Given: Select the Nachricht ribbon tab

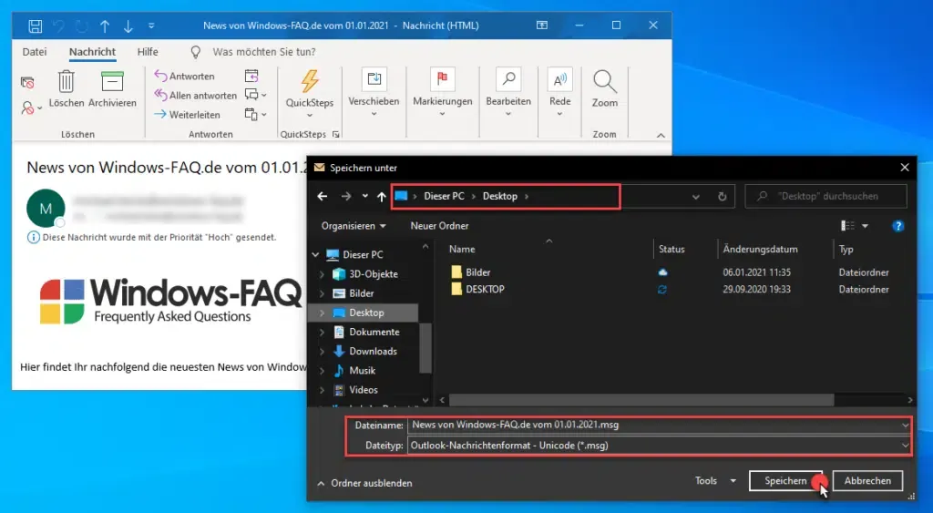Looking at the screenshot, I should pos(92,52).
